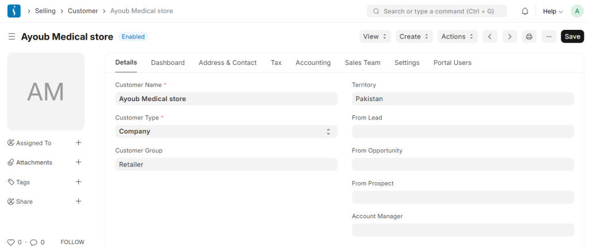
Task: Click the Enabled status badge
Action: click(133, 37)
